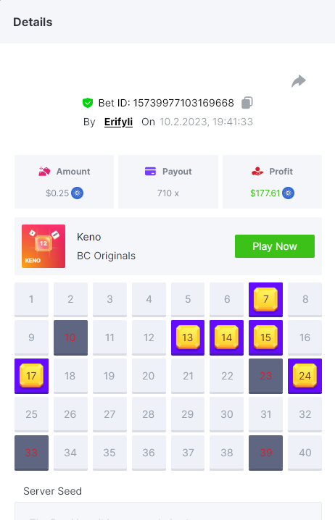Click the Payout card icon
Screen dimensions: 335x520
click(x=150, y=172)
